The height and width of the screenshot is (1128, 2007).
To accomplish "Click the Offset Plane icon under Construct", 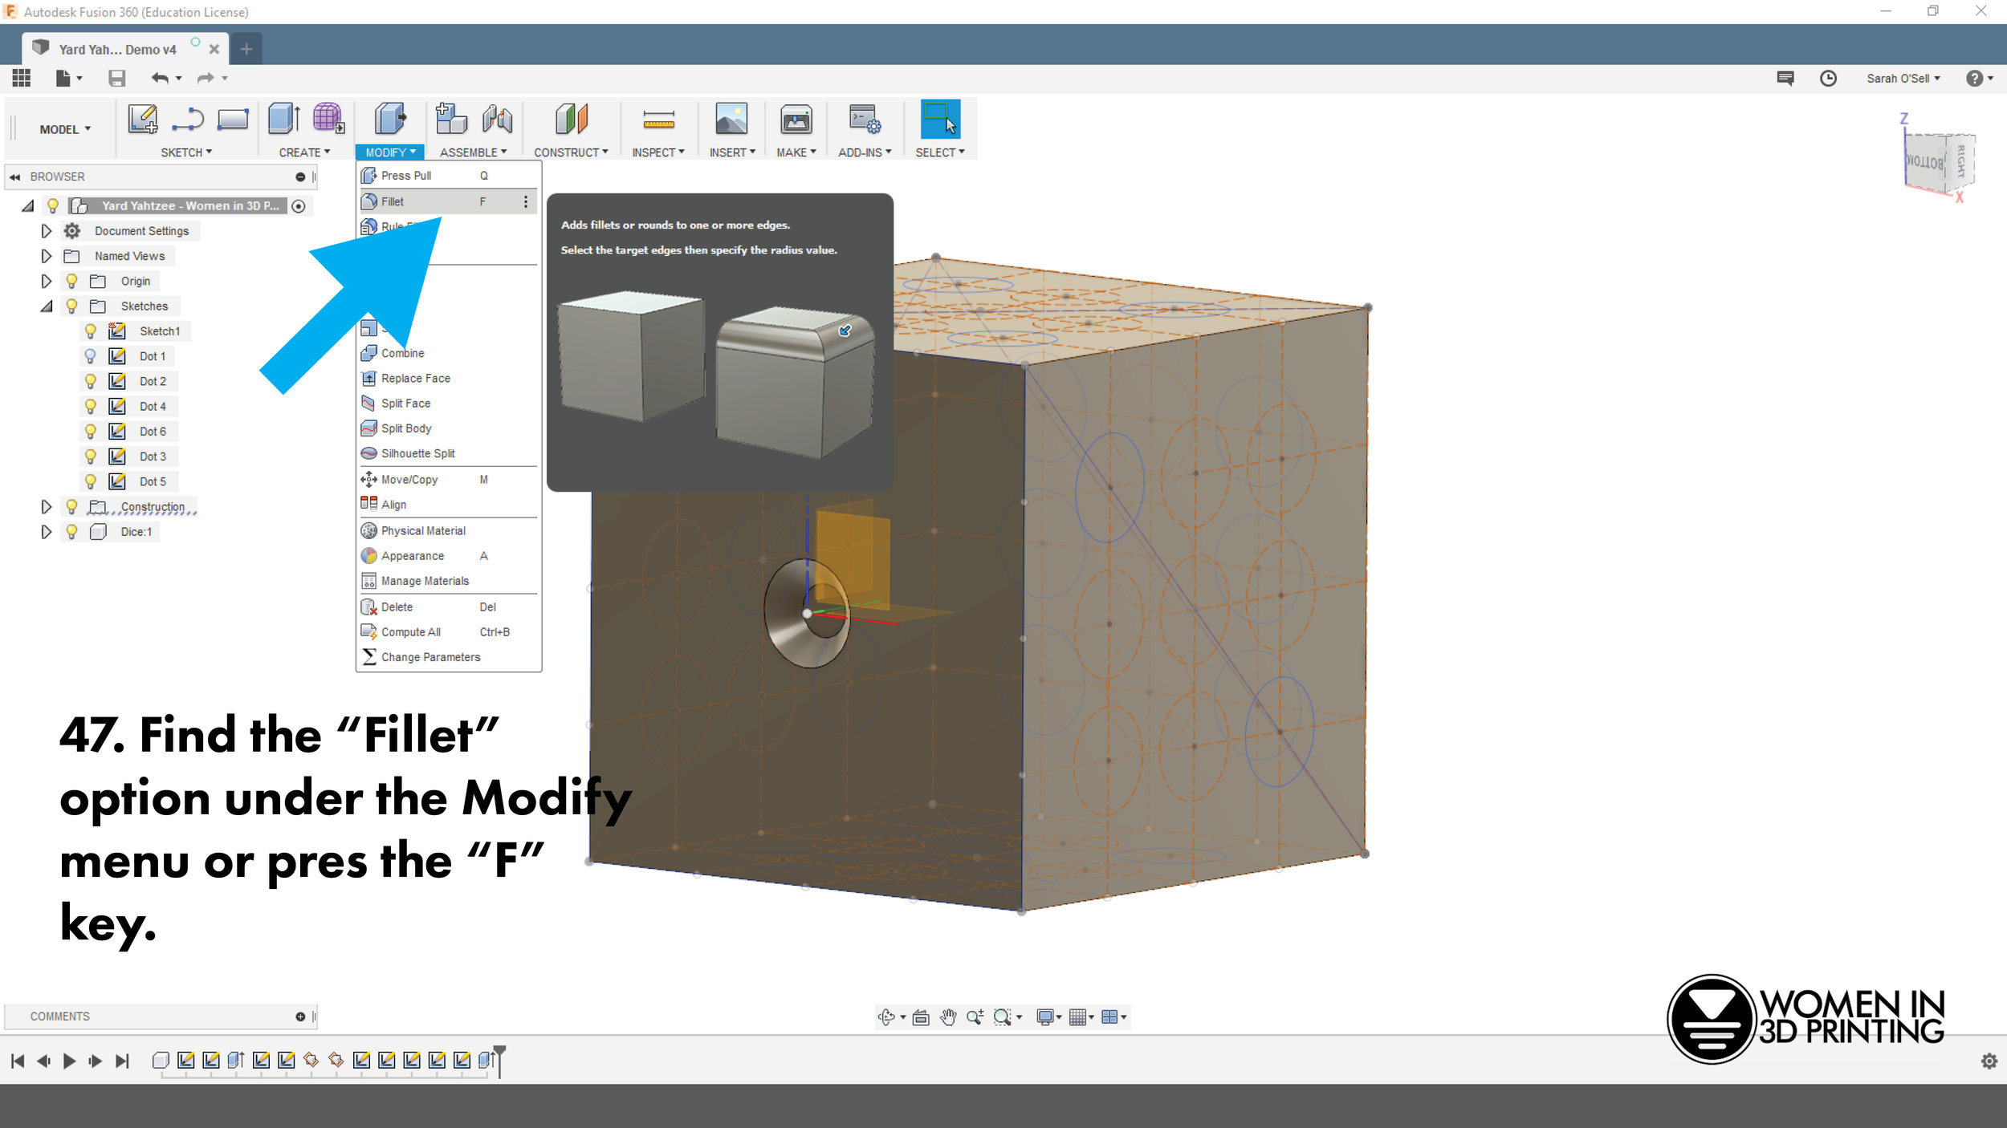I will click(x=572, y=119).
